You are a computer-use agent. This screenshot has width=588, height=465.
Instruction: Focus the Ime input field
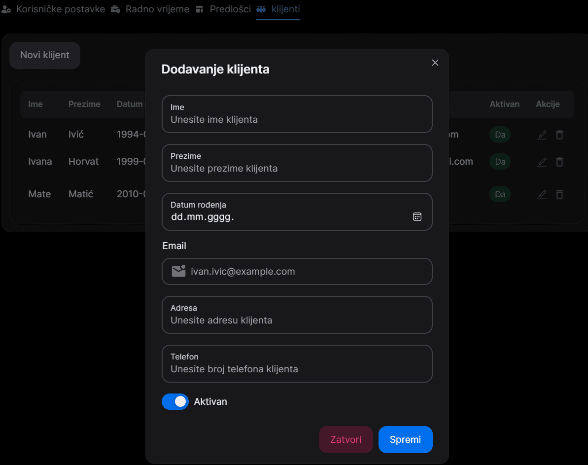click(x=297, y=119)
